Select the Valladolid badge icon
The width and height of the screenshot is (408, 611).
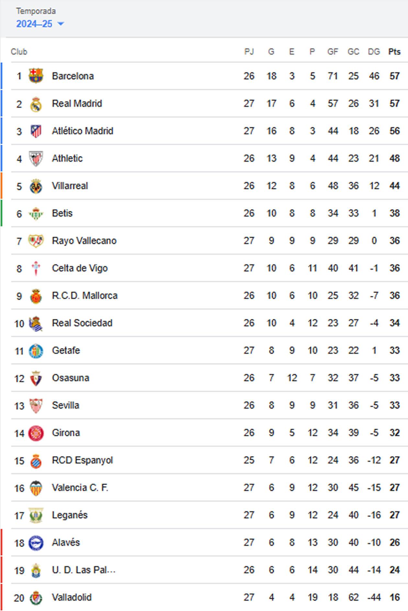pyautogui.click(x=37, y=597)
